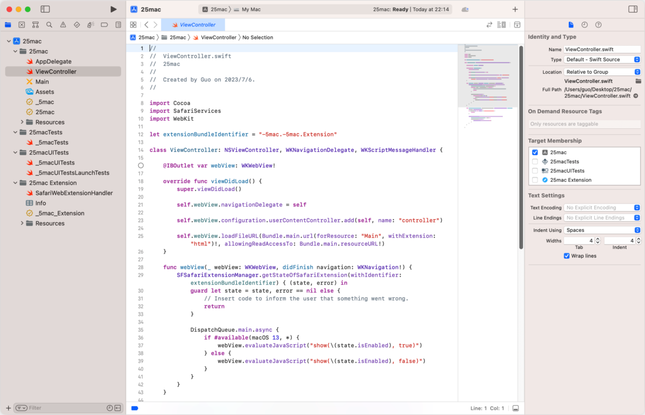This screenshot has width=645, height=415.
Task: Collapse the 25mac project root
Action: click(9, 41)
